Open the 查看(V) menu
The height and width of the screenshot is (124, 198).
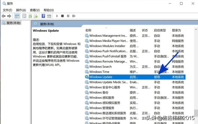(35, 10)
